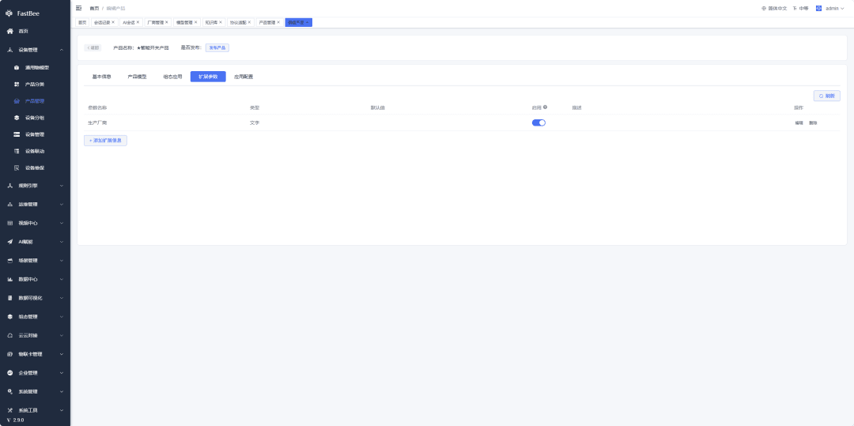Close the 协议适配 page tab

[249, 22]
